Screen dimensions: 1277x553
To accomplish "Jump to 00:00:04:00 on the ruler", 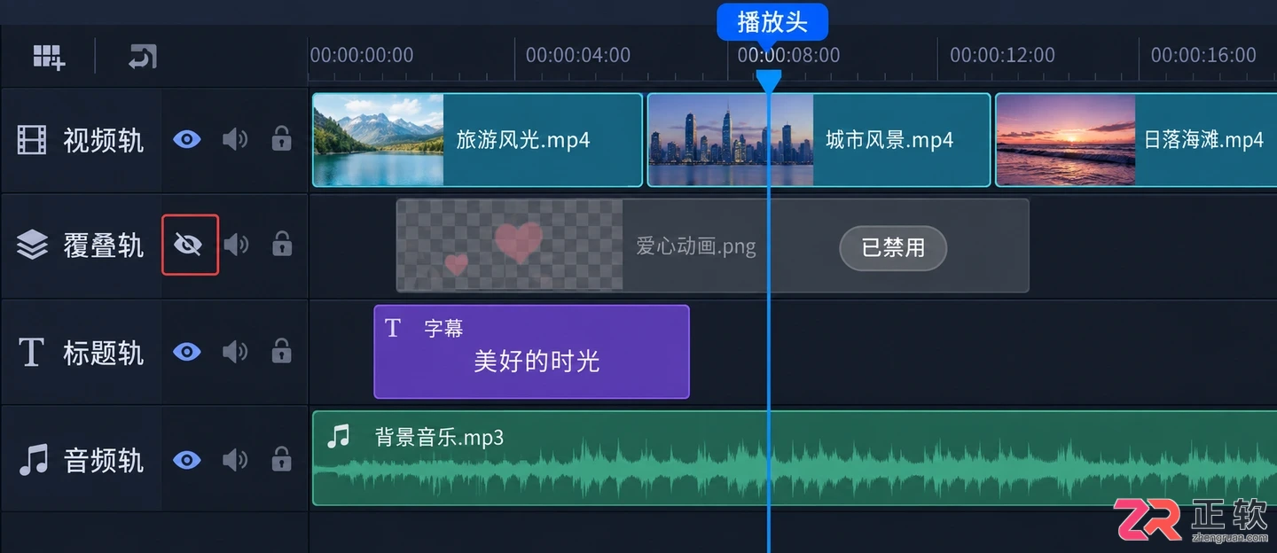I will 578,55.
